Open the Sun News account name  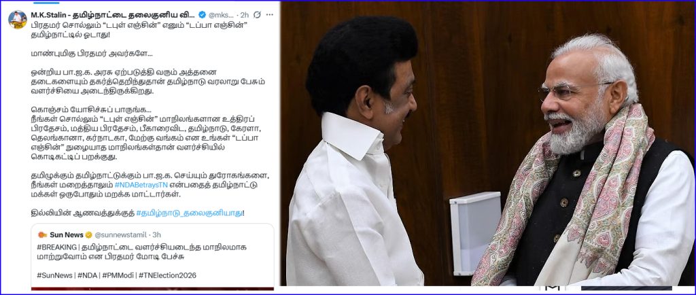point(66,235)
